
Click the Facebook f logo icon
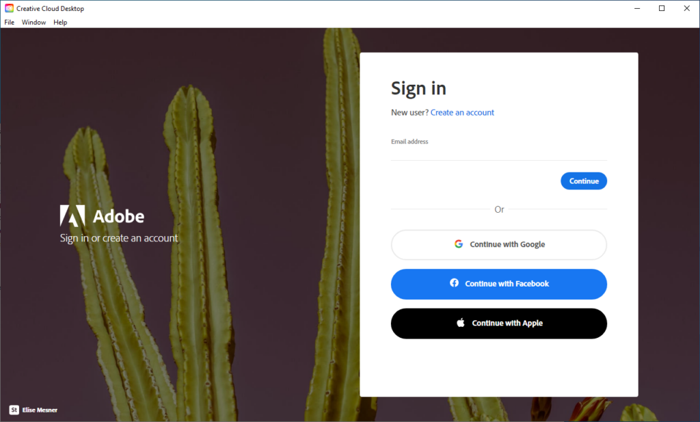pyautogui.click(x=454, y=282)
